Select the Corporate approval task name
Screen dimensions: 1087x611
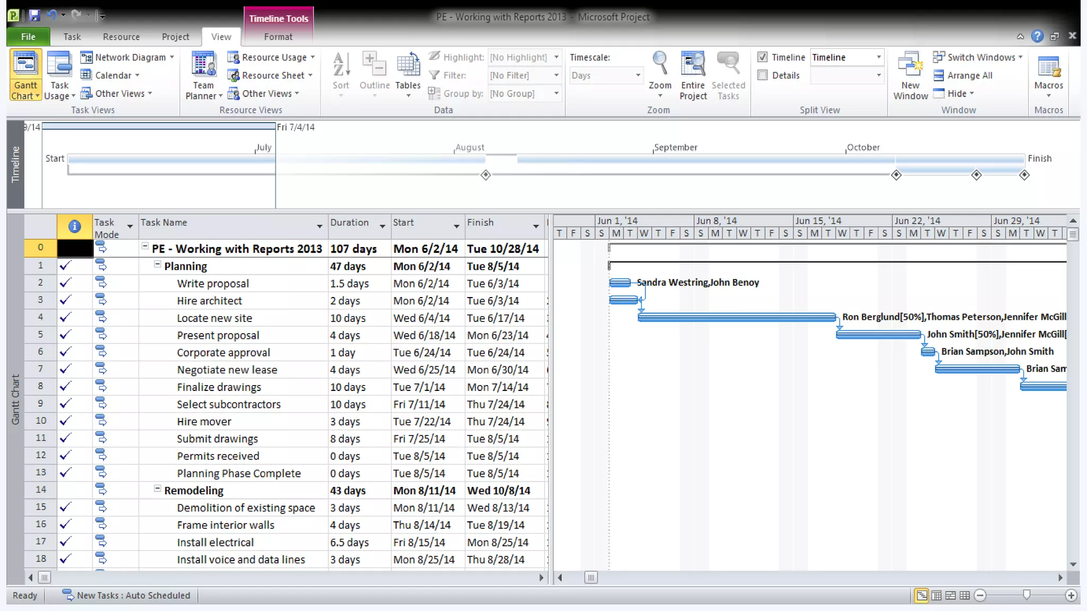[x=223, y=353]
